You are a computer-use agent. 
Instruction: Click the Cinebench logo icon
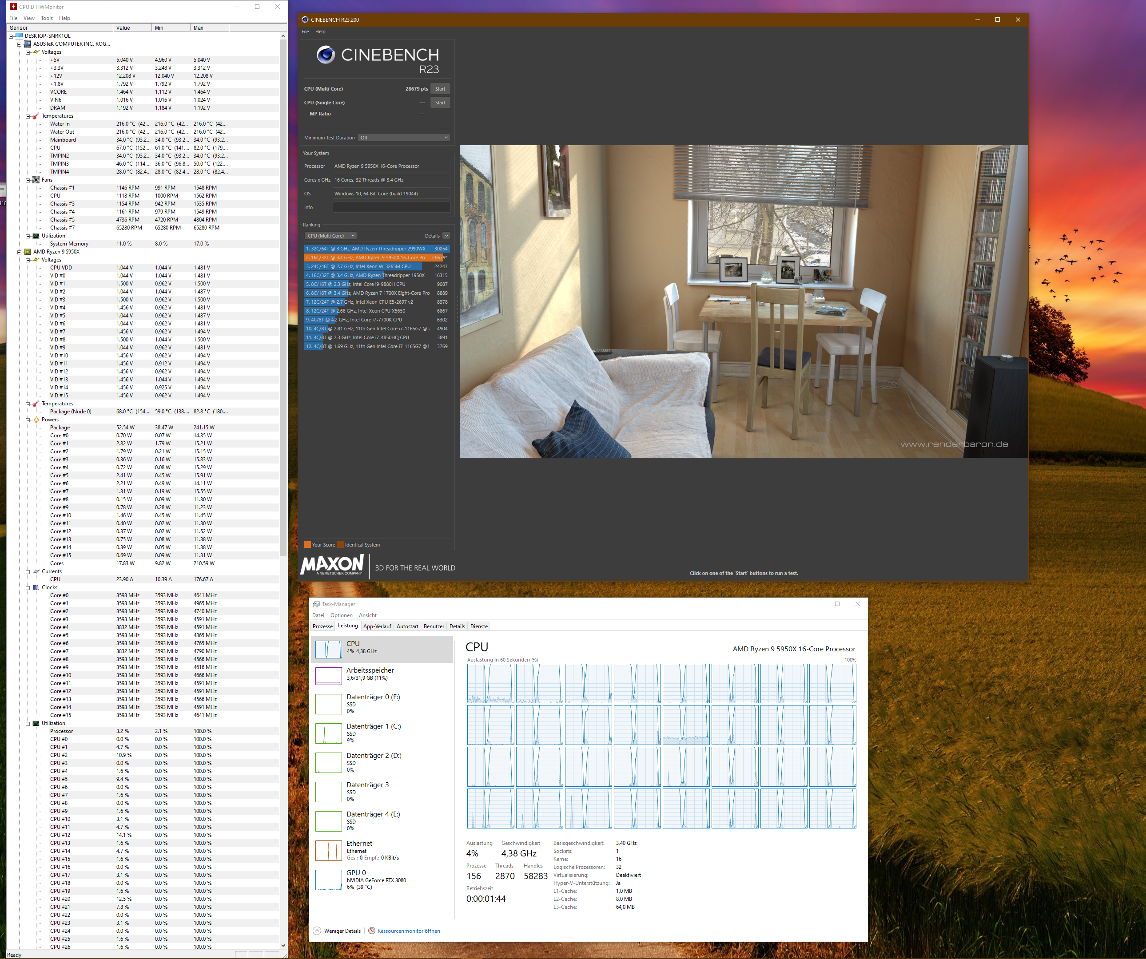point(325,55)
